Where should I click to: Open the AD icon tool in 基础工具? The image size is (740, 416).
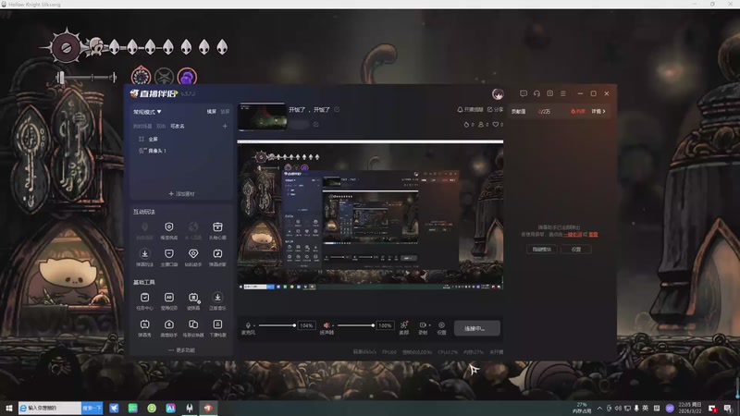169,301
